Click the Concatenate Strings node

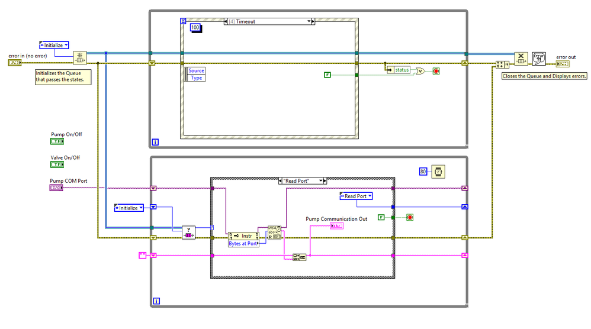click(x=299, y=257)
